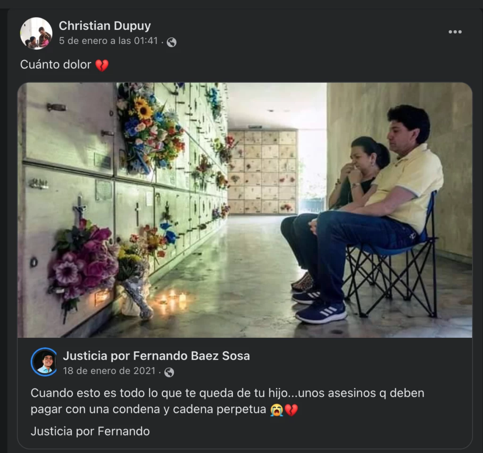Click the globe icon beside 18 de enero de 2021
This screenshot has height=453, width=483.
pyautogui.click(x=169, y=372)
